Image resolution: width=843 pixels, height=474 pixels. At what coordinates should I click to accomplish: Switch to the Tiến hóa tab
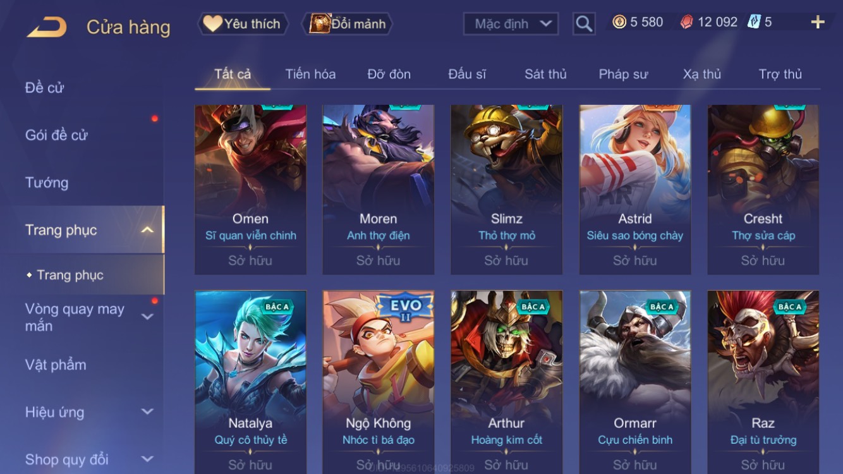310,74
